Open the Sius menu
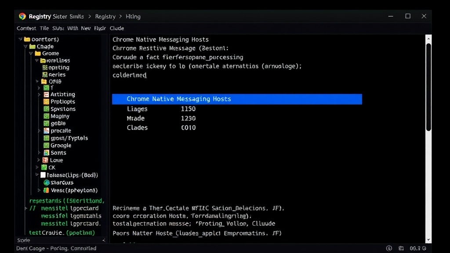 [58, 29]
